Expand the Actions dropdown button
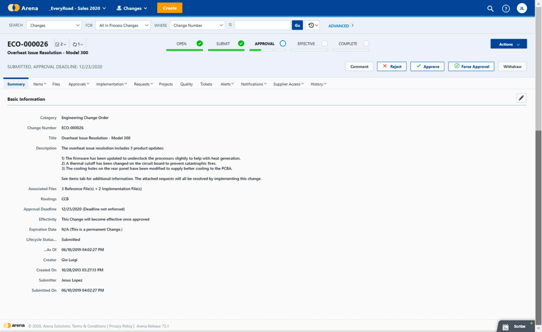 pos(508,44)
